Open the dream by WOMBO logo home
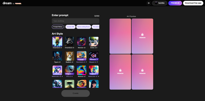Screen dimensions: 205x101 [x=12, y=3]
